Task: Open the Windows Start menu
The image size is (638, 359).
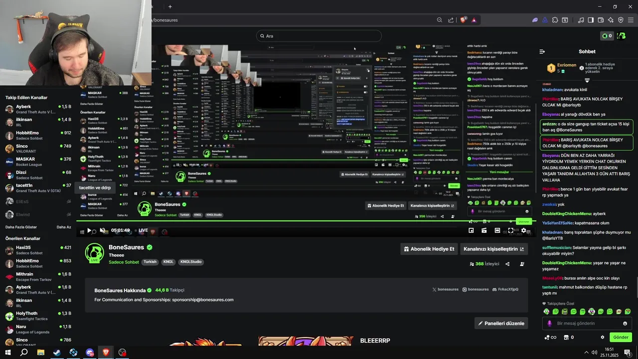Action: pos(8,353)
